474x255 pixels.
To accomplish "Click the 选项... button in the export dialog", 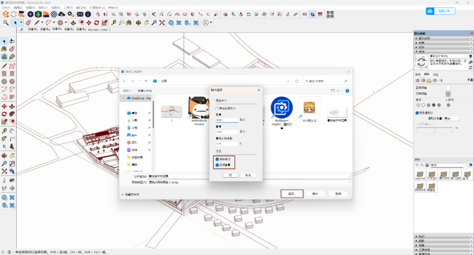I will tap(292, 194).
